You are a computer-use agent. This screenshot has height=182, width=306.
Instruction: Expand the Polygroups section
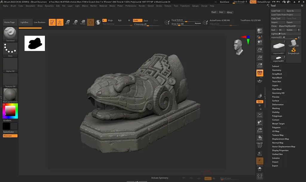[277, 116]
